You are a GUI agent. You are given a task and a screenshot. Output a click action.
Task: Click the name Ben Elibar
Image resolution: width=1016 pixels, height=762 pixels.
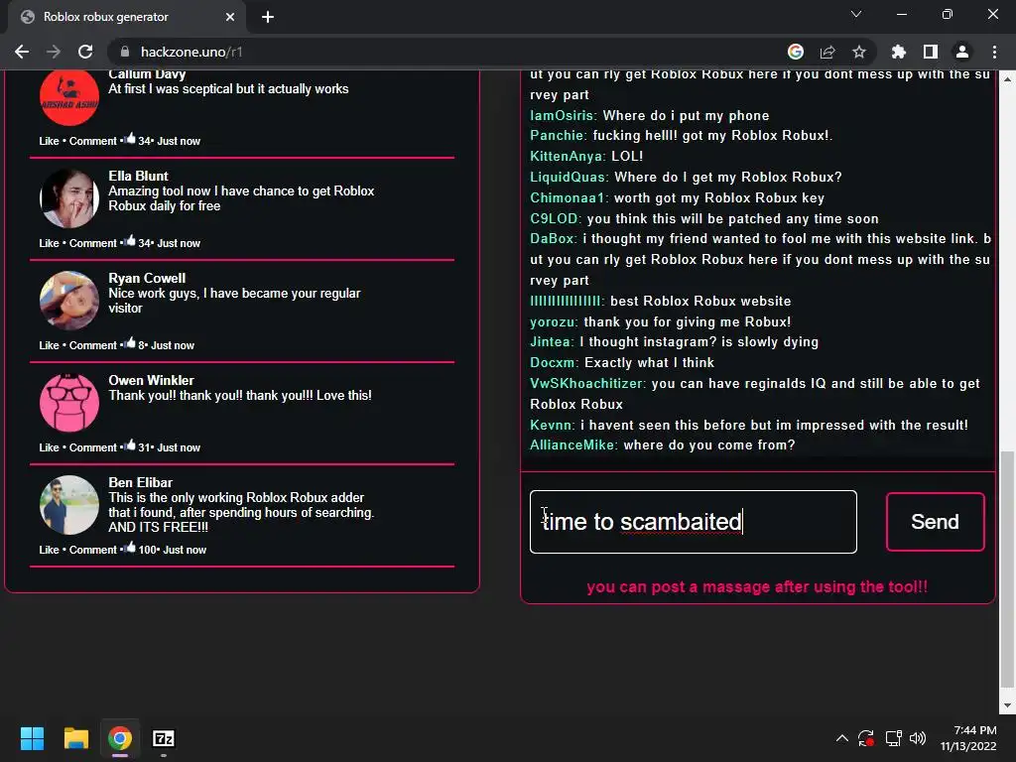coord(140,483)
